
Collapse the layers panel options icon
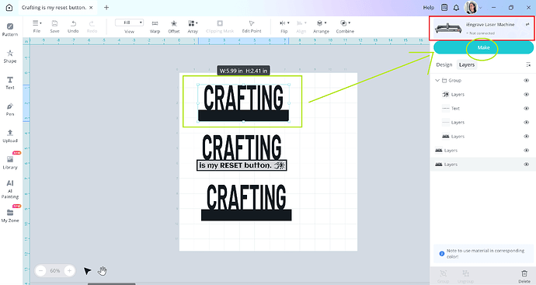528,64
